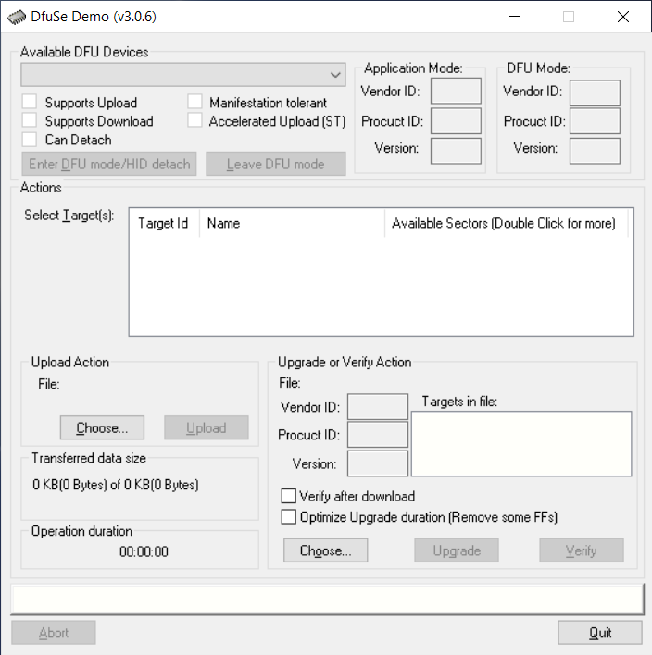Select the Name column header
This screenshot has height=655, width=652.
tap(292, 223)
